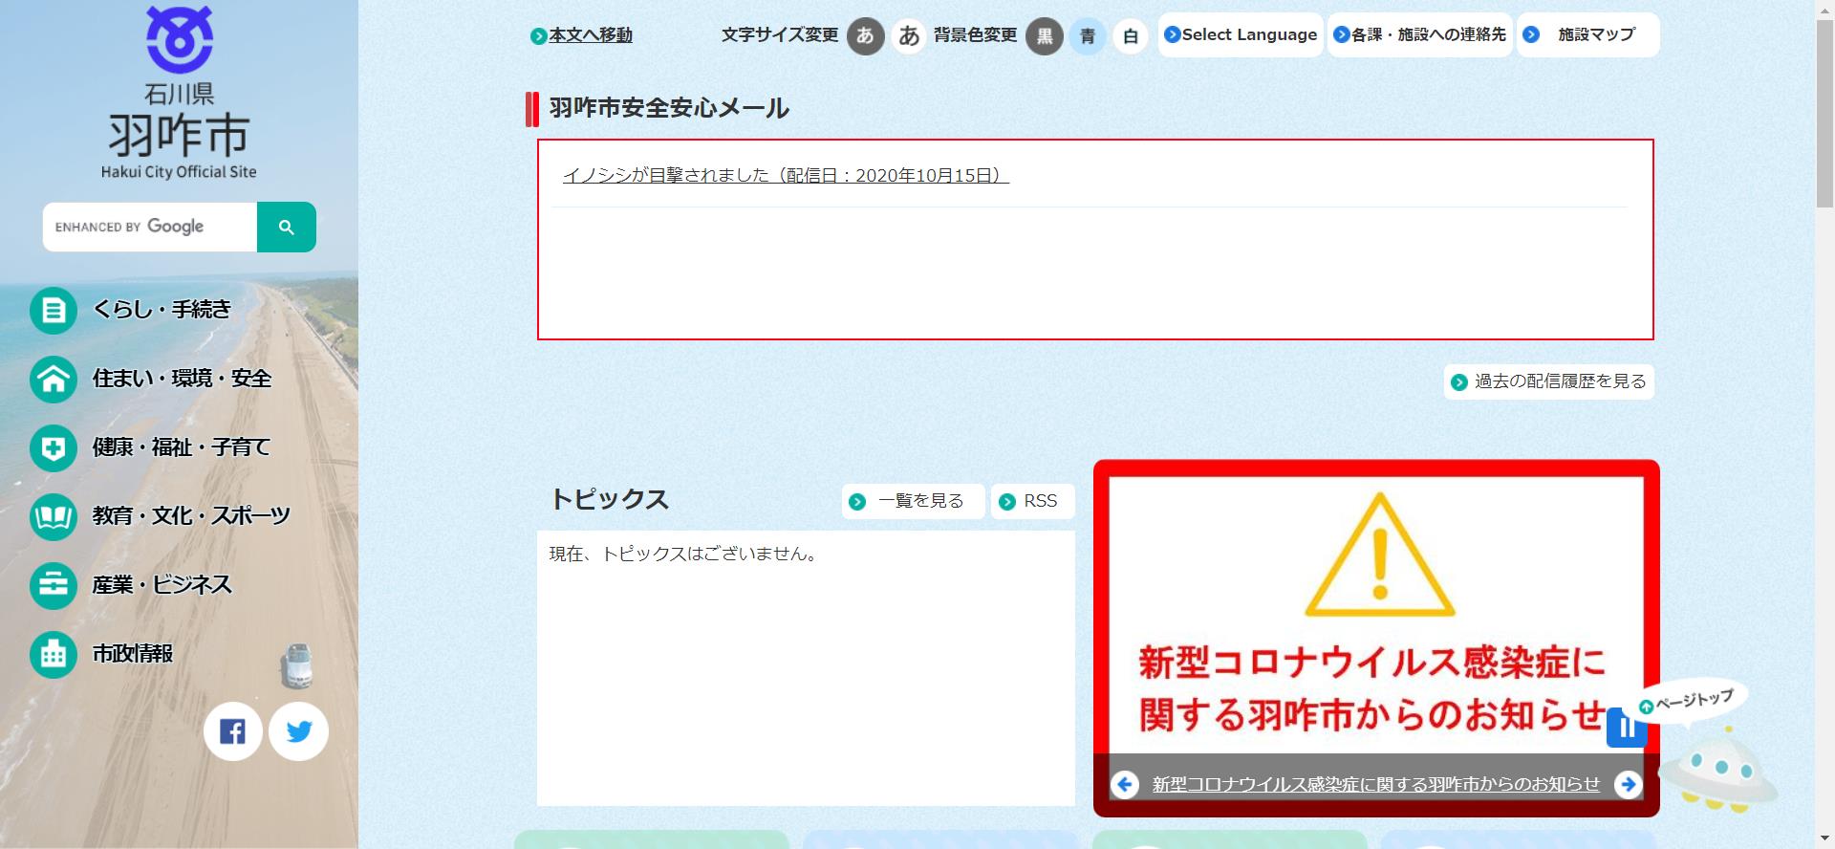The width and height of the screenshot is (1835, 849).
Task: Click the page scrollbar down arrow
Action: pos(1825,839)
